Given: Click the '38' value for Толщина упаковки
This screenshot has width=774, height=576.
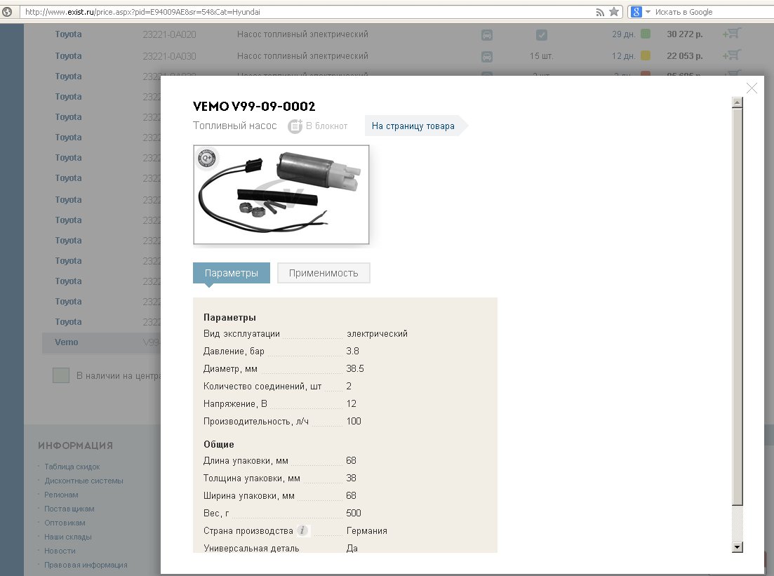Looking at the screenshot, I should (351, 478).
